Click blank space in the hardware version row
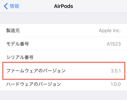This screenshot has height=100, width=127. coord(86,84)
